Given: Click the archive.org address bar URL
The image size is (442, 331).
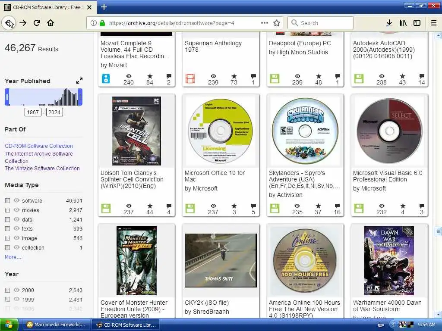Looking at the screenshot, I should tap(171, 23).
